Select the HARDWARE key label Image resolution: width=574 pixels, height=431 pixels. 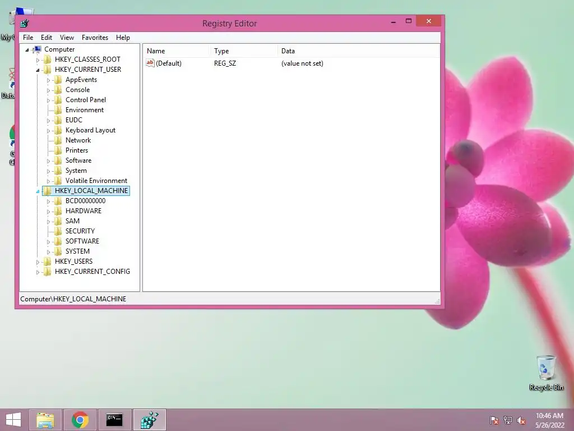84,211
